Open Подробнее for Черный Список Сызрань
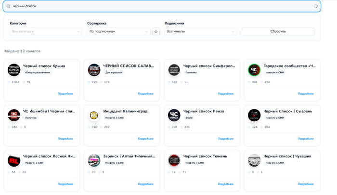337x195 pixels. pos(306,139)
